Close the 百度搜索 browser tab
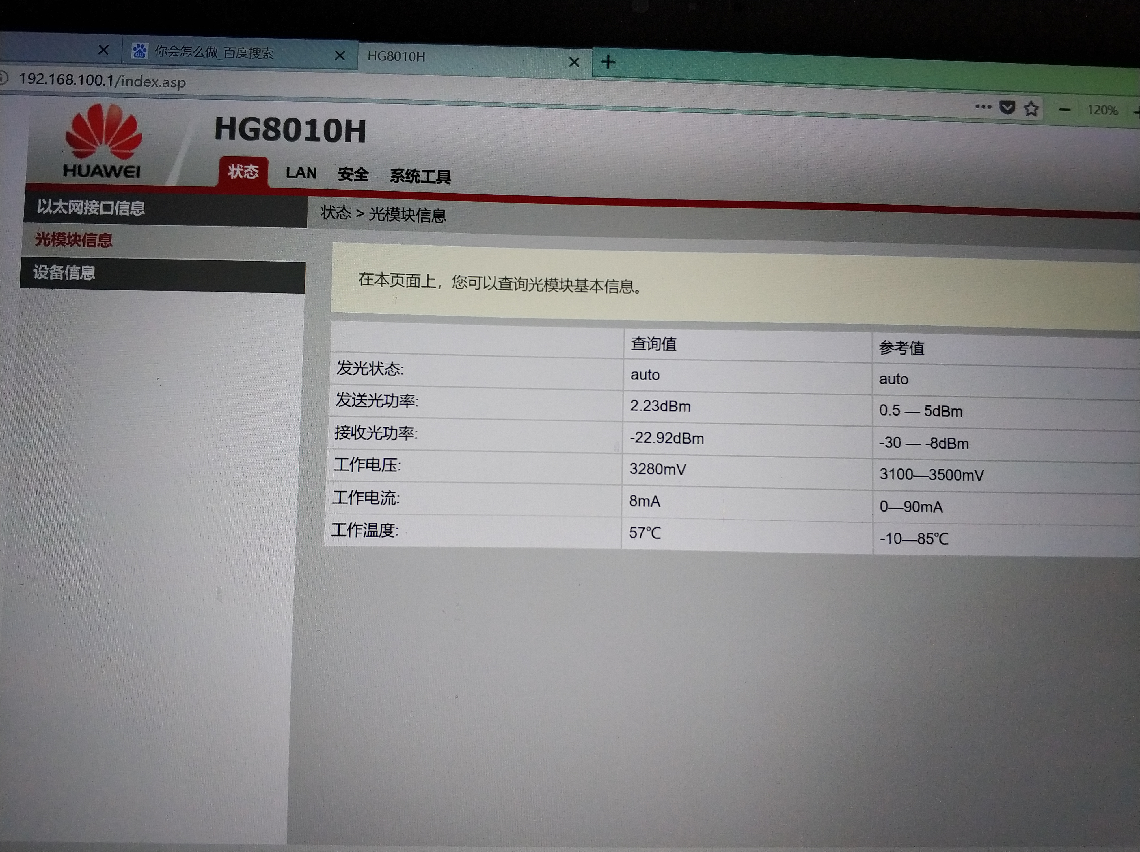Image resolution: width=1140 pixels, height=852 pixels. click(x=340, y=56)
